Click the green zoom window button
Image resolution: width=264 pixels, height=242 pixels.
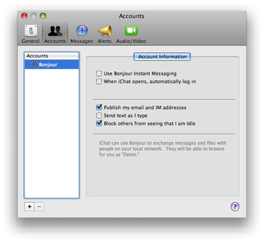click(x=43, y=16)
